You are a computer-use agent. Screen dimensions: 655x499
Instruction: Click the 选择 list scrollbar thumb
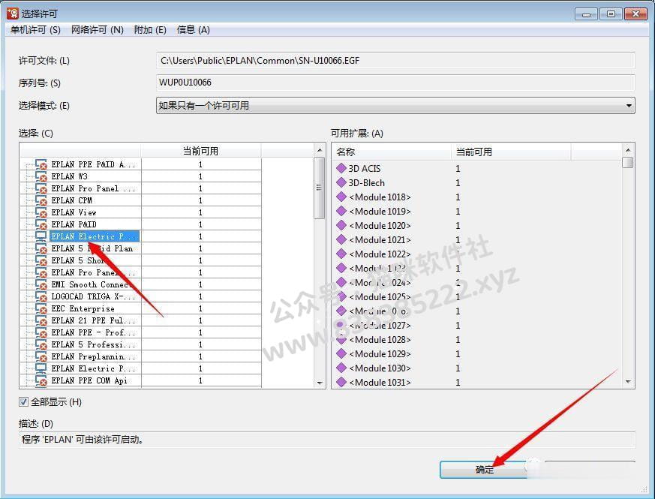[x=320, y=188]
